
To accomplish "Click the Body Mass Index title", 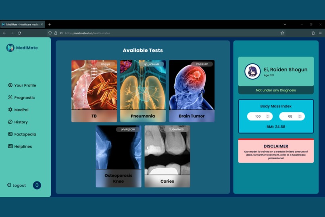I will pyautogui.click(x=276, y=106).
